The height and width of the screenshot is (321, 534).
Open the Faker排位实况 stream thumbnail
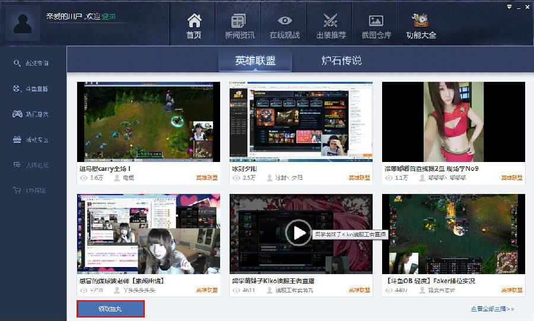click(453, 233)
